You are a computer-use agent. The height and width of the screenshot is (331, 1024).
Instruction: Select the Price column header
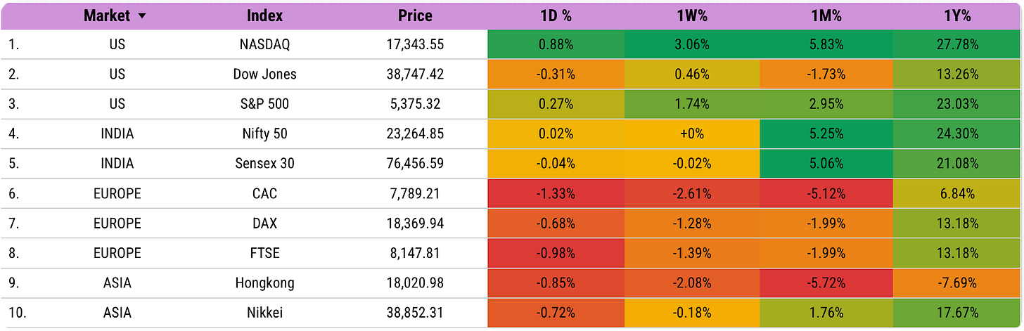[415, 15]
